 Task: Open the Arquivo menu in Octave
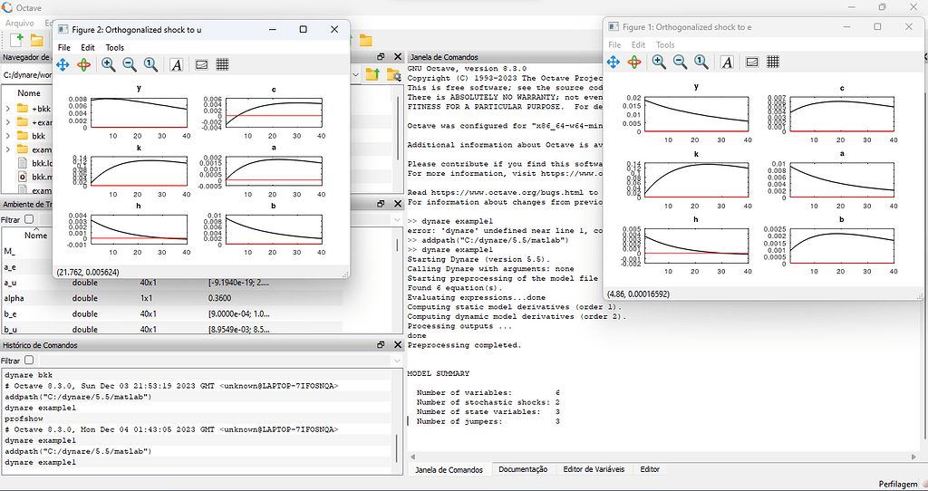coord(20,23)
